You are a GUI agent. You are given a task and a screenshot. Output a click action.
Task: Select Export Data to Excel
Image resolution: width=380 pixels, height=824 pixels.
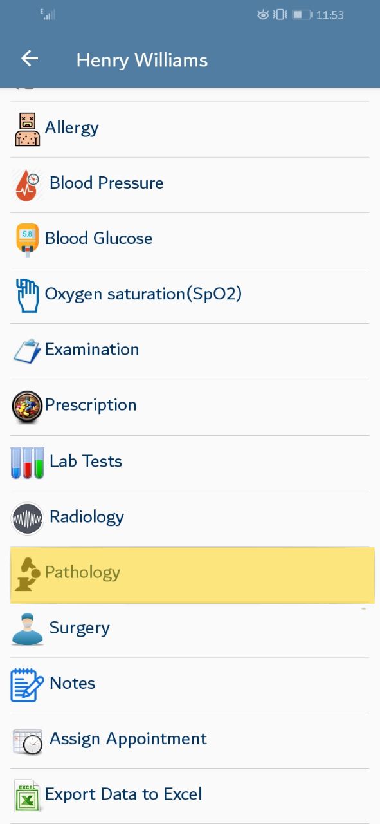pyautogui.click(x=190, y=796)
